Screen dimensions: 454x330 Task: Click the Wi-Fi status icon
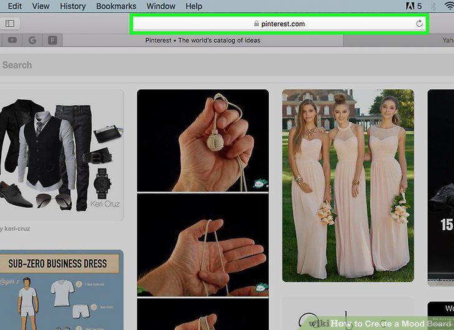[450, 6]
